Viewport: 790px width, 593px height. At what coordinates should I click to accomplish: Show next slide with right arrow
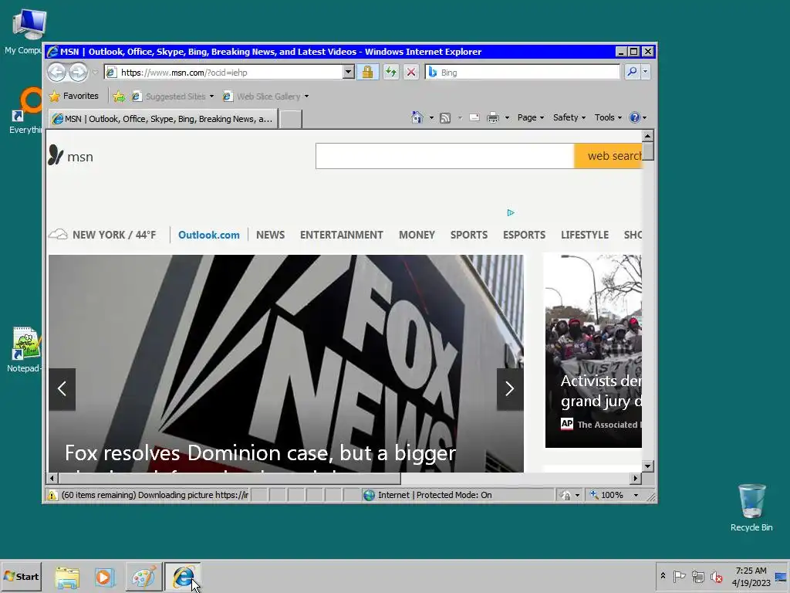click(x=510, y=389)
